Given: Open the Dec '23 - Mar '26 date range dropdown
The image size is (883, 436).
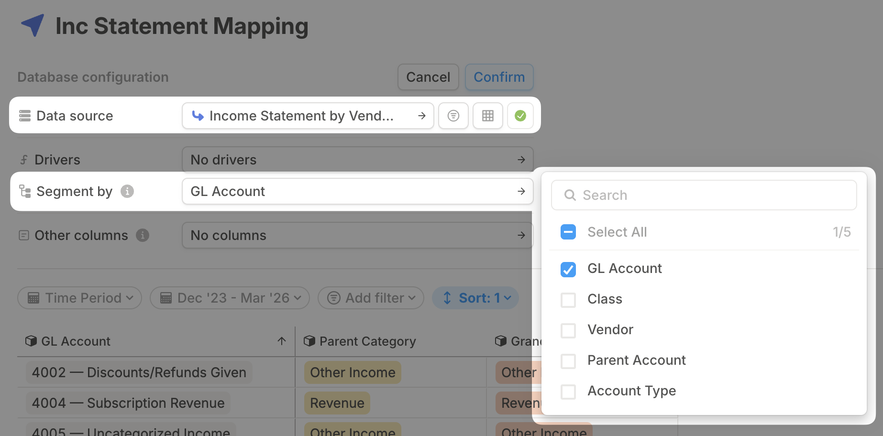Looking at the screenshot, I should 230,298.
